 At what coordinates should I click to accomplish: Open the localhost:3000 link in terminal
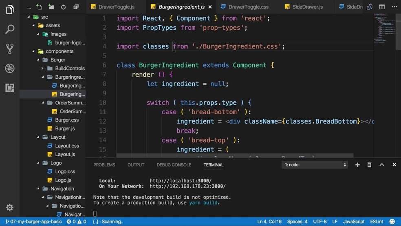[181, 181]
